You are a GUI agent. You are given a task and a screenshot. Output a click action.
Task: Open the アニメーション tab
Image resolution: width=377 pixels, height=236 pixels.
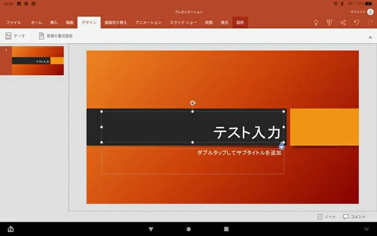(148, 23)
